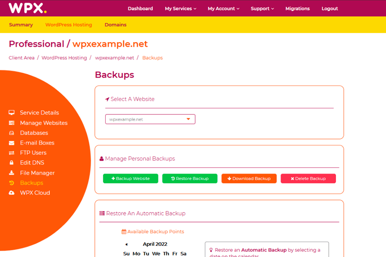Click the Edit DNS padlock icon
This screenshot has width=386, height=257.
12,163
